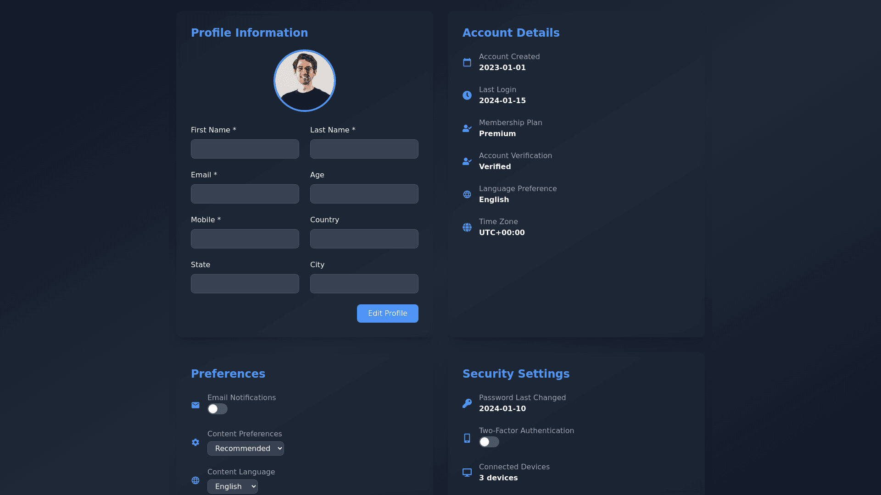Click into the Email text field
The image size is (881, 495).
[245, 194]
